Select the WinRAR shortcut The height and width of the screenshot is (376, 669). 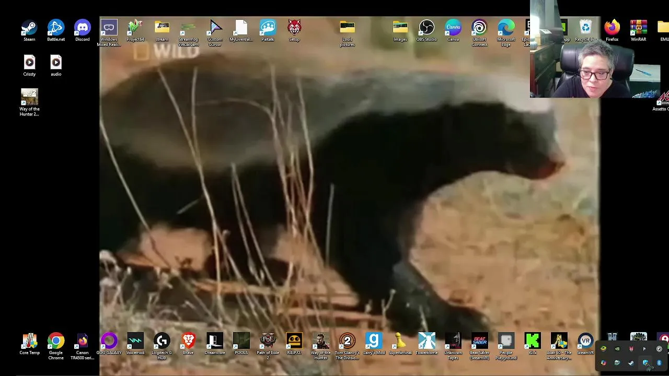(638, 30)
